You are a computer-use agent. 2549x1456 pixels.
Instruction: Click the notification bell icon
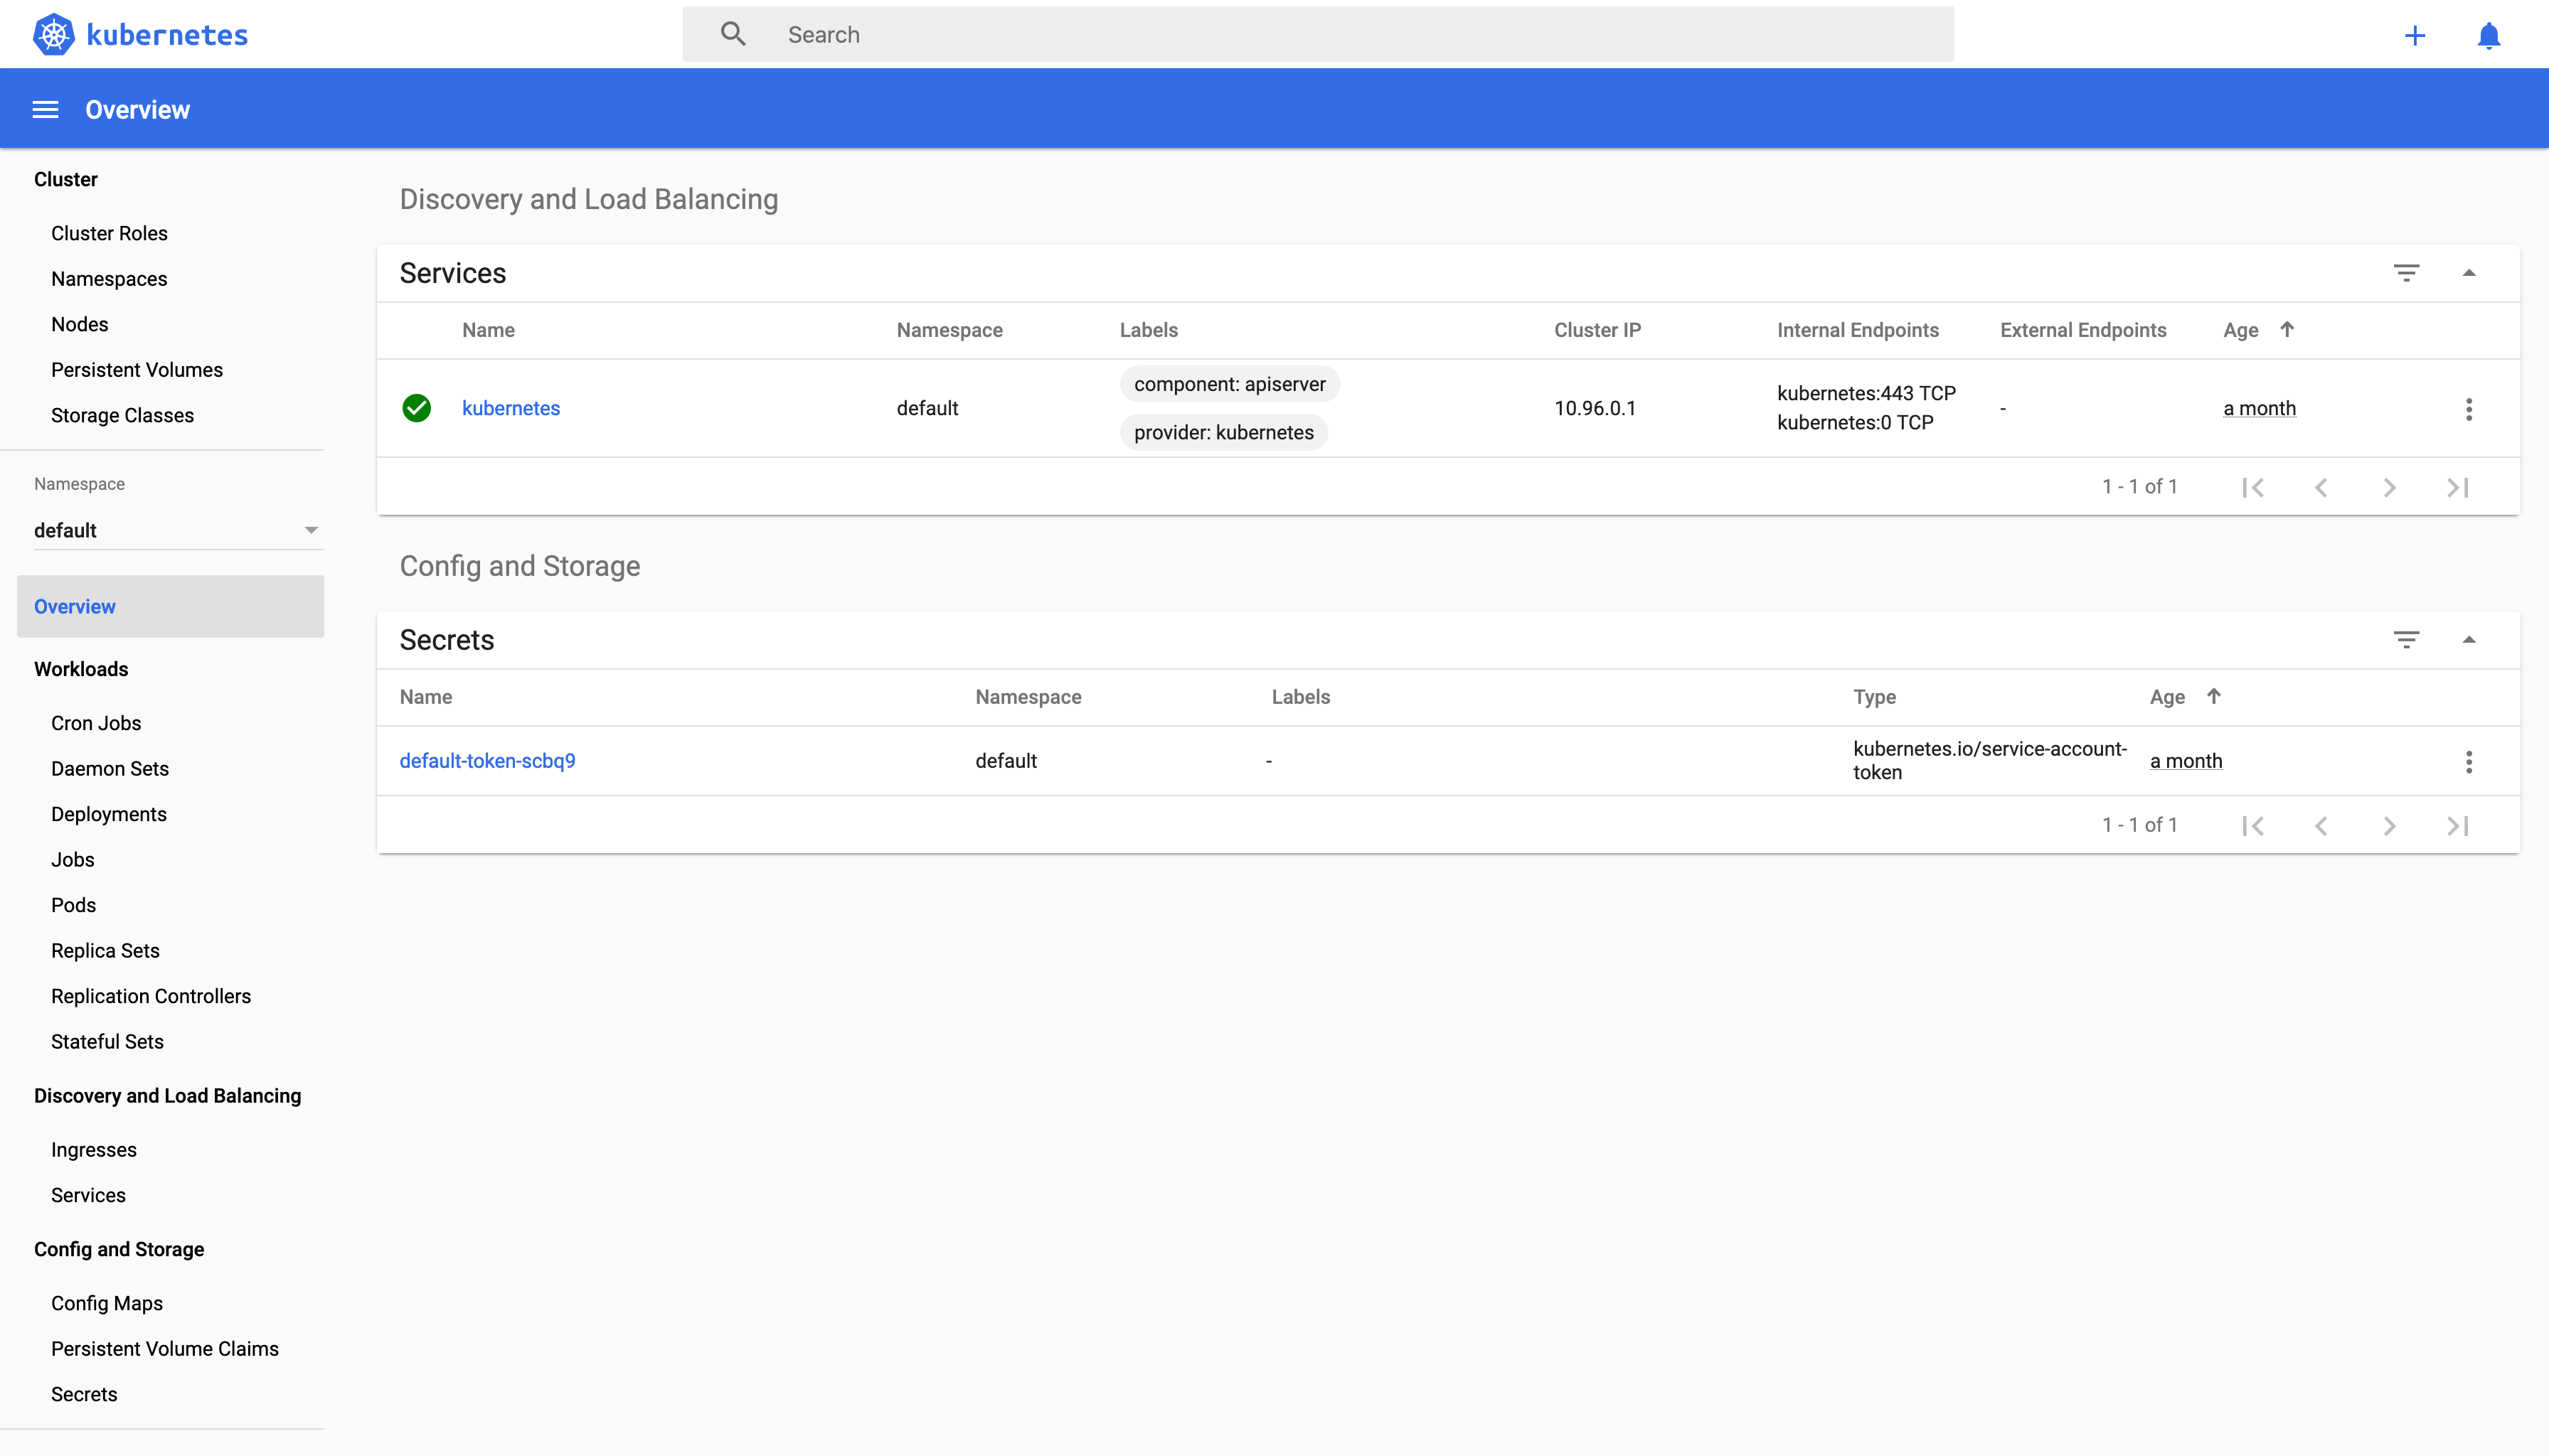pos(2489,33)
